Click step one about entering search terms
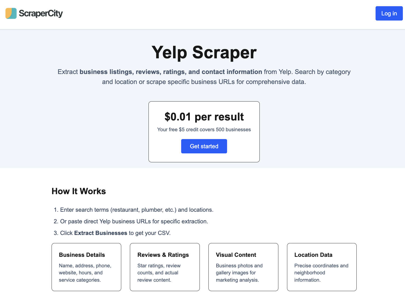The image size is (405, 303). pyautogui.click(x=133, y=210)
